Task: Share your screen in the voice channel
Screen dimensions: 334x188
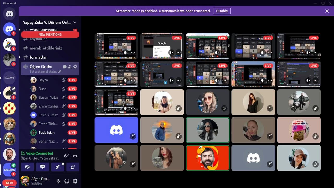Action: tap(43, 167)
